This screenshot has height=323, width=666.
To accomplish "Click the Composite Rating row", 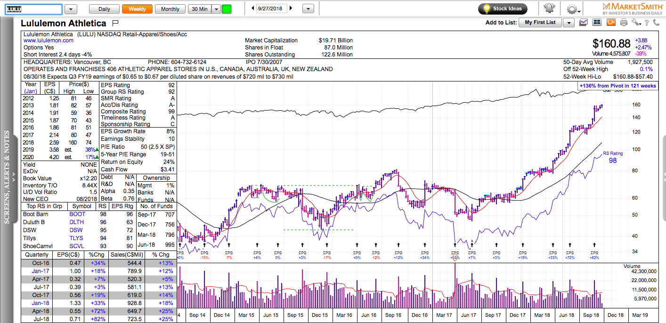I will click(138, 112).
